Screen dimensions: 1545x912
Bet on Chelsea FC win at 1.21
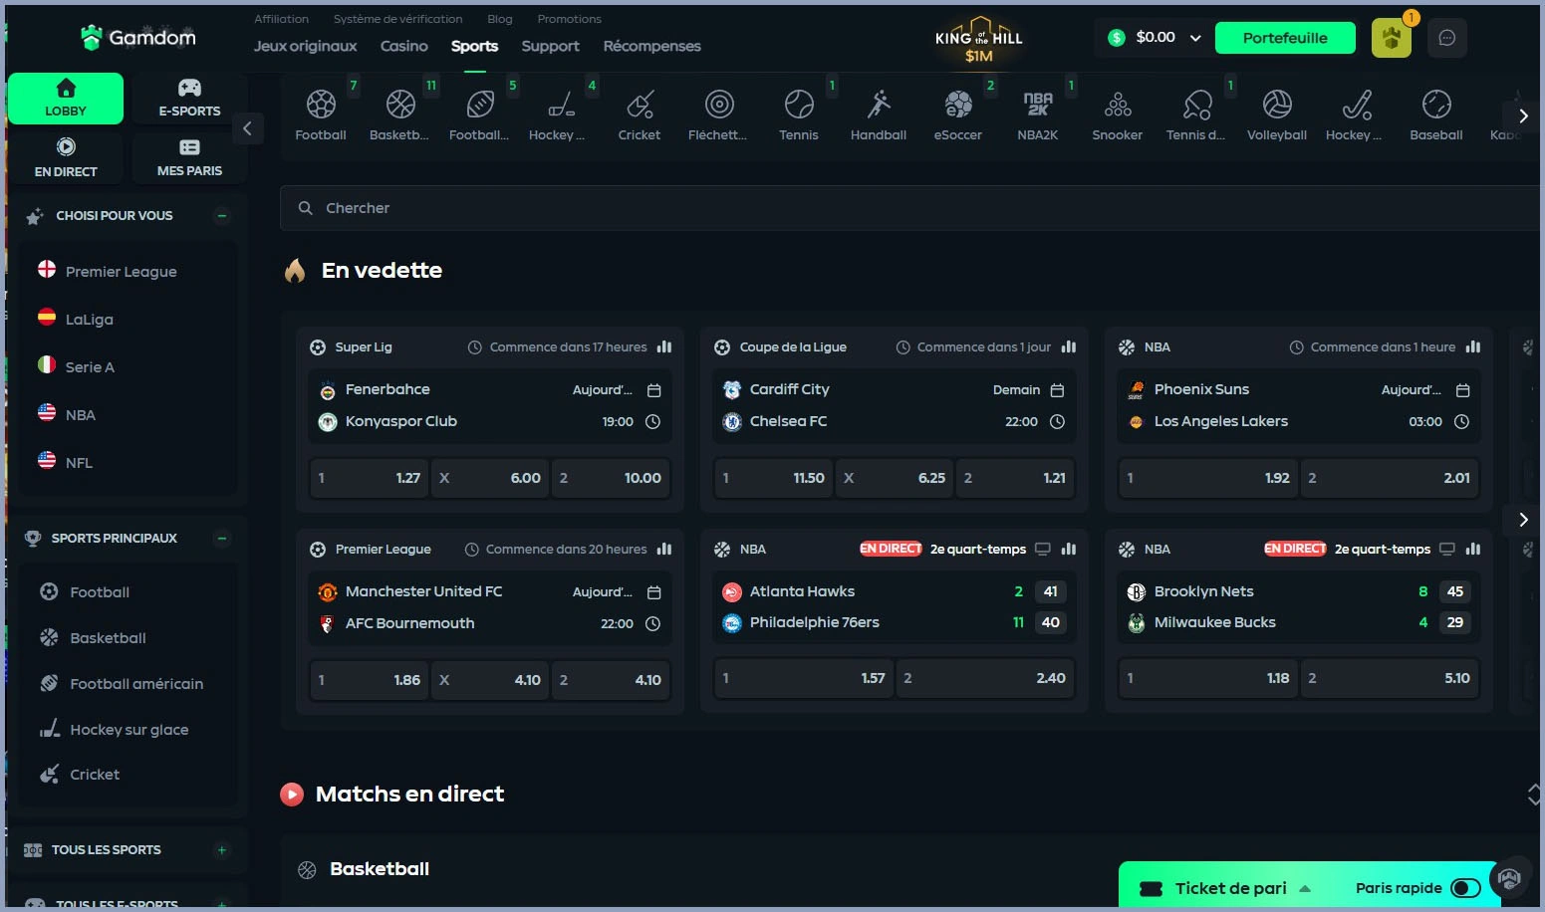pyautogui.click(x=1015, y=478)
